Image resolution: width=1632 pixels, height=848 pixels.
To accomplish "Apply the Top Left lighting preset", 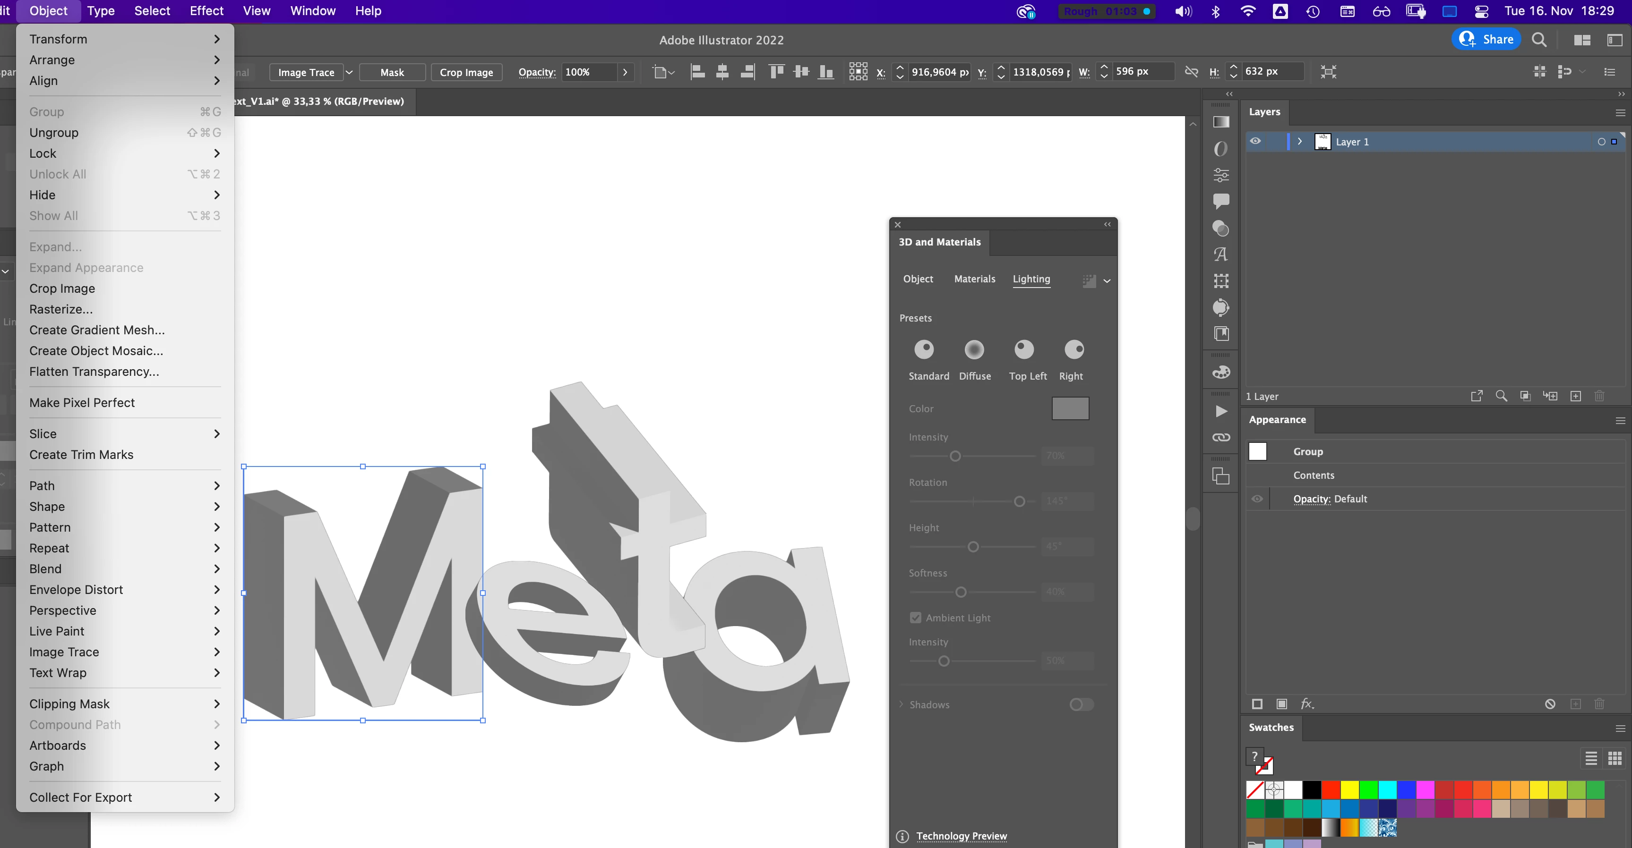I will tap(1024, 349).
